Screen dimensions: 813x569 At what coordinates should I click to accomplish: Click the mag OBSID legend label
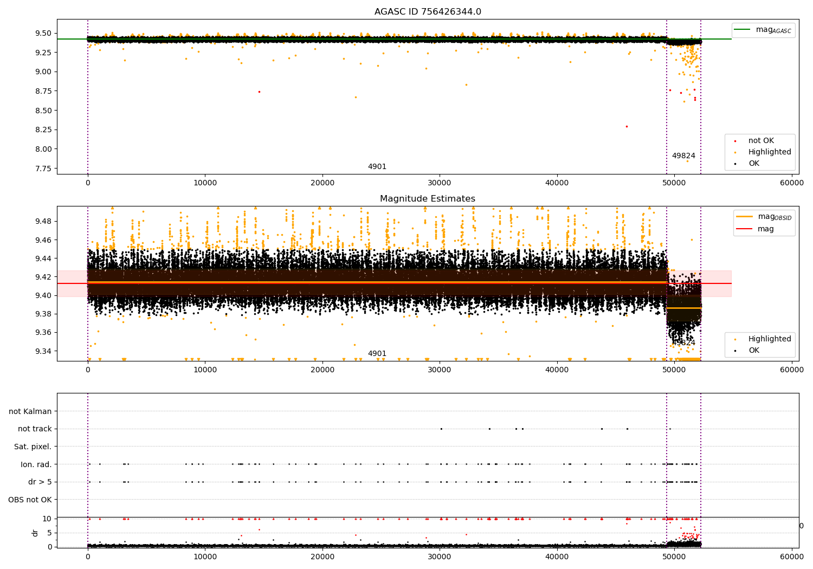[775, 217]
